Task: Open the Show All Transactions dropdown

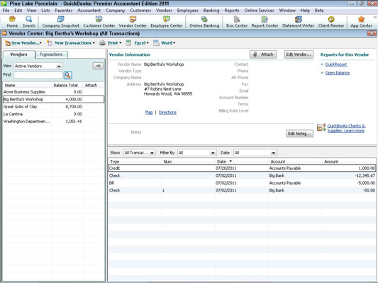Action: coord(139,153)
